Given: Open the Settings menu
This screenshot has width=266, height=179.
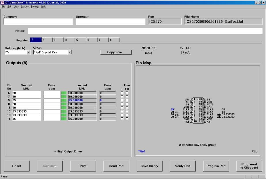Looking at the screenshot, I should tap(35, 7).
